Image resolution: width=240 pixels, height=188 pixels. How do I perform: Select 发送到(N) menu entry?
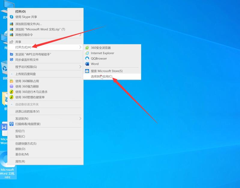point(45,119)
